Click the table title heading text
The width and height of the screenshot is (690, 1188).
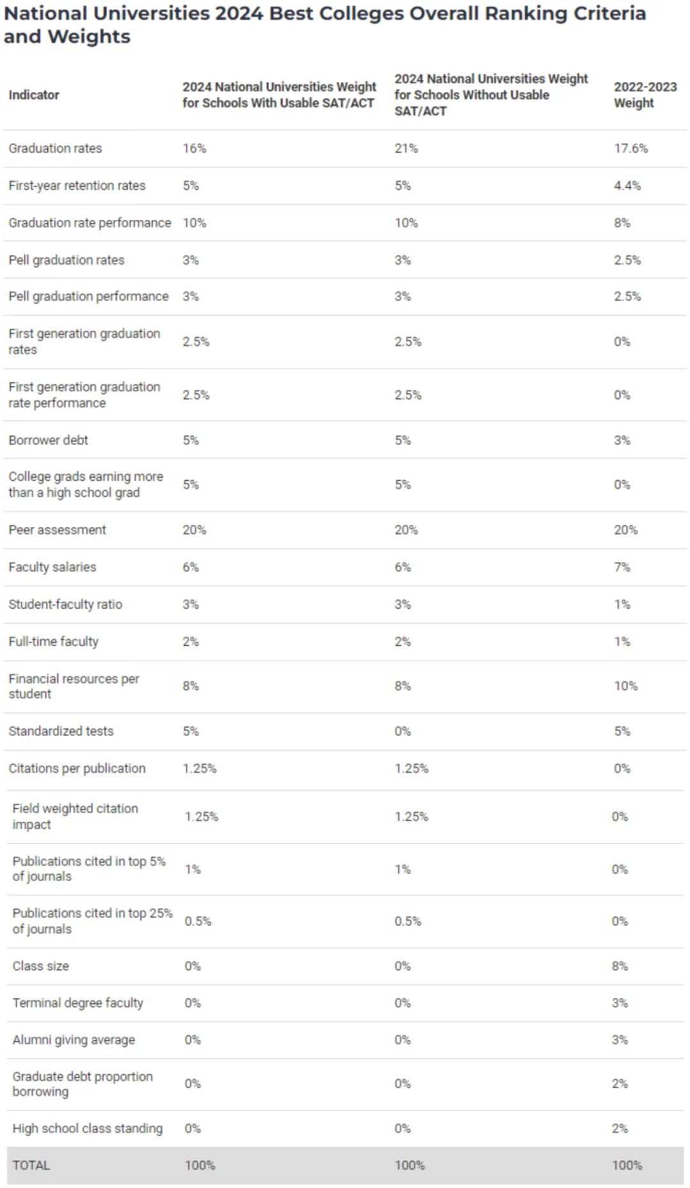point(325,25)
